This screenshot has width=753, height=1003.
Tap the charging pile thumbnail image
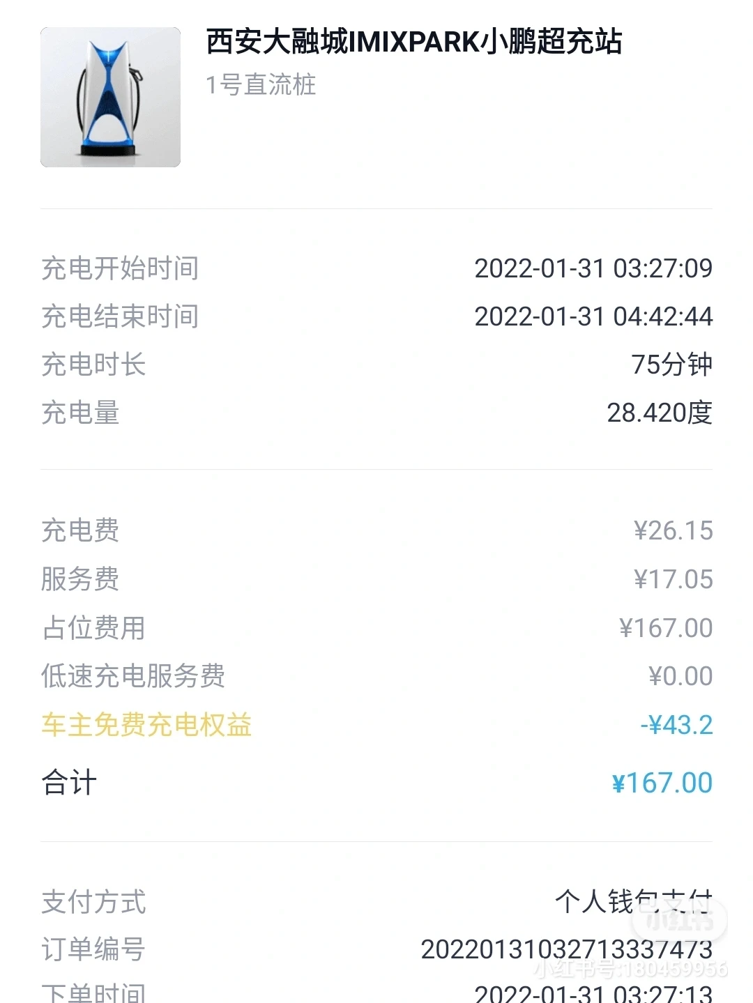(x=110, y=98)
